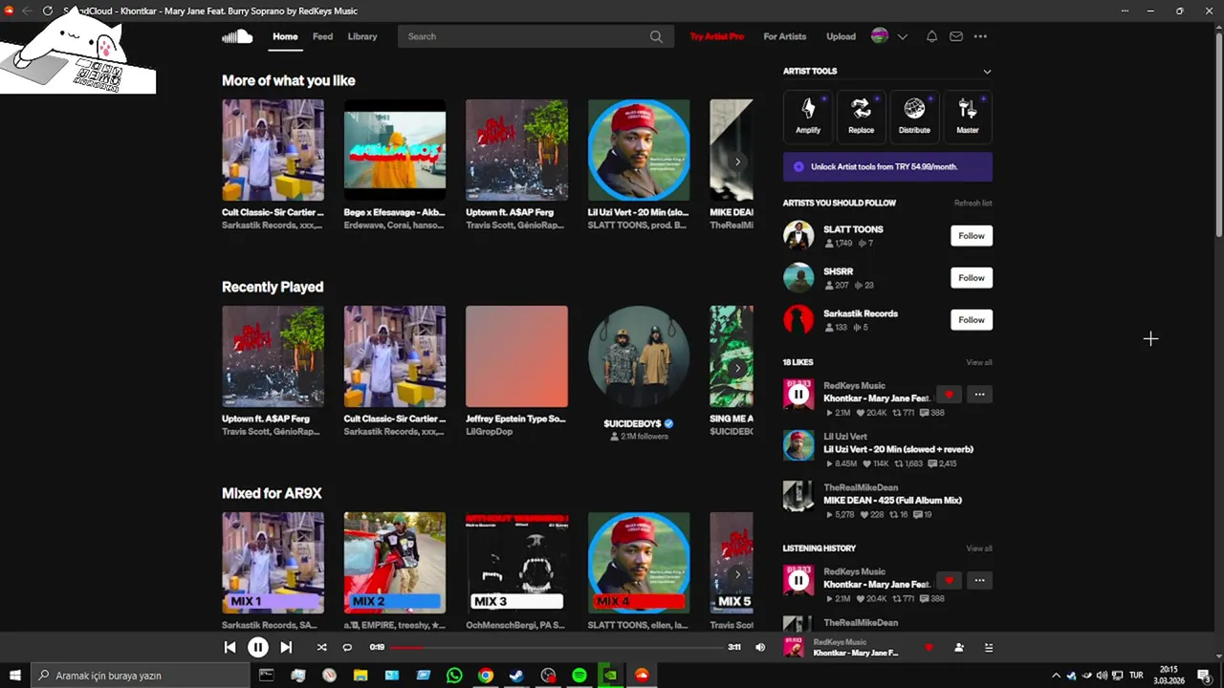
Task: Click Unlock Artist tools banner
Action: point(887,166)
